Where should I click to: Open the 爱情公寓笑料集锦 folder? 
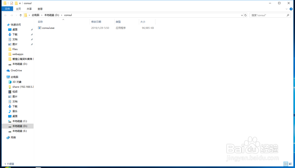[22, 59]
